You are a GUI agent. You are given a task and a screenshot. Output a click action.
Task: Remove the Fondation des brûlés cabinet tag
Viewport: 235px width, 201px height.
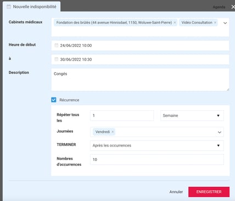tap(175, 23)
